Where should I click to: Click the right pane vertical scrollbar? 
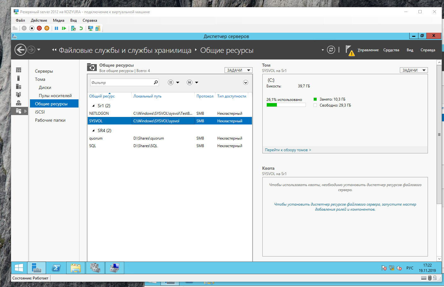pos(439,135)
